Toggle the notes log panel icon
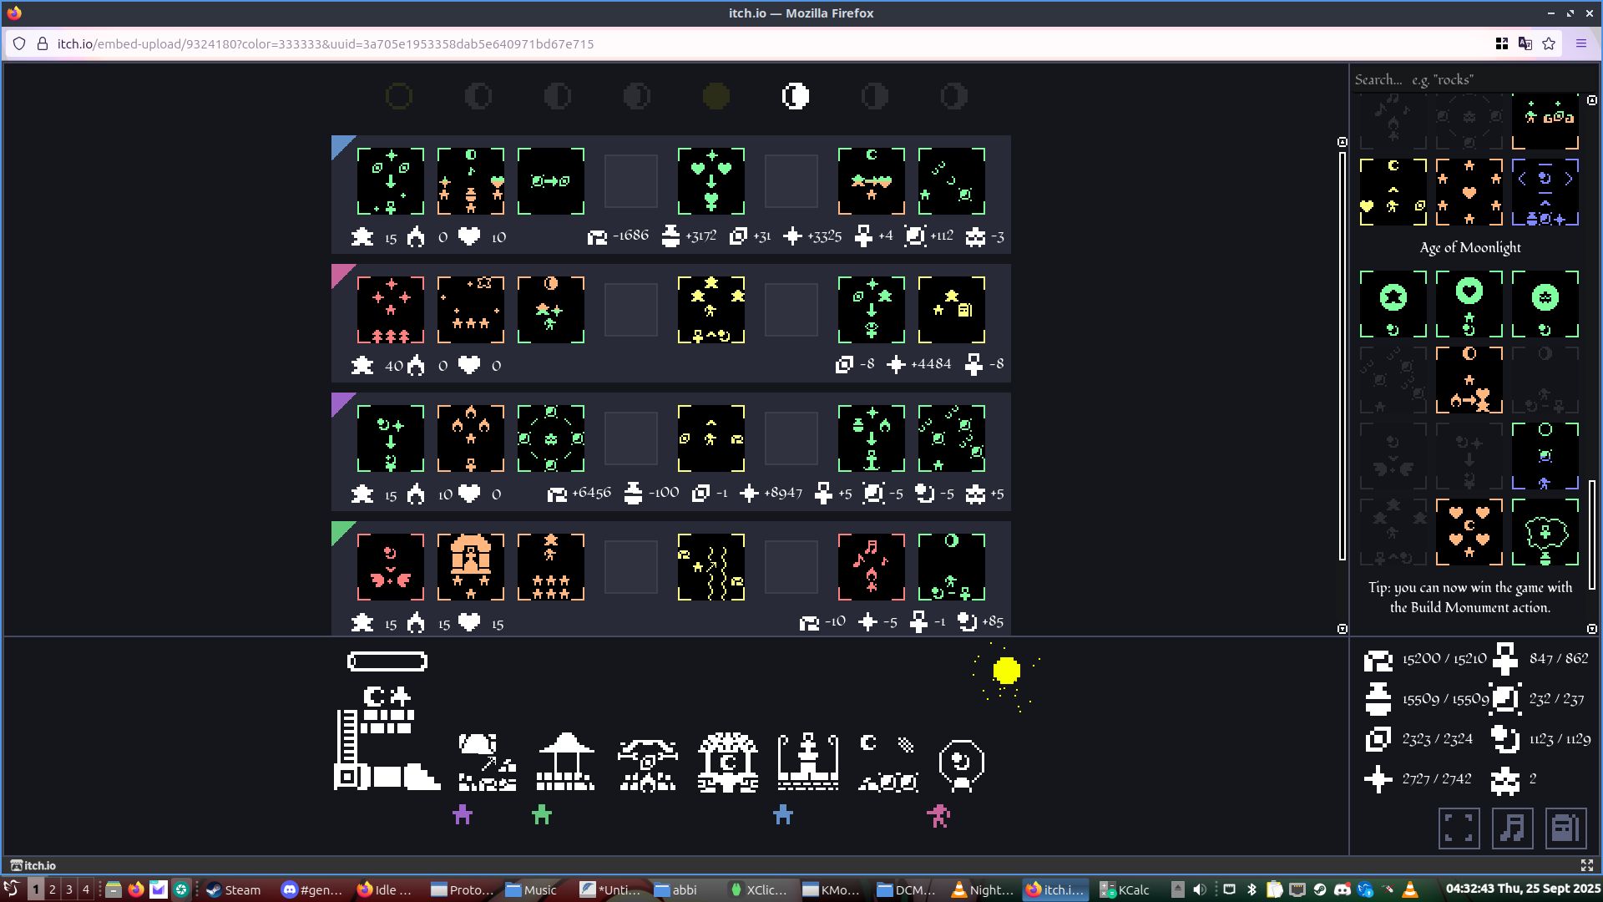The image size is (1603, 902). coord(1565,829)
